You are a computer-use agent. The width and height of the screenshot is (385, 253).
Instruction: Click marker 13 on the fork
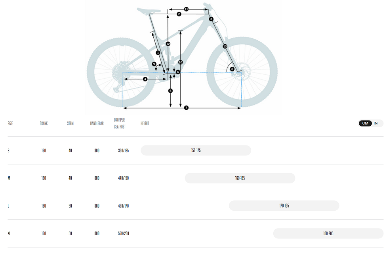[x=225, y=46]
